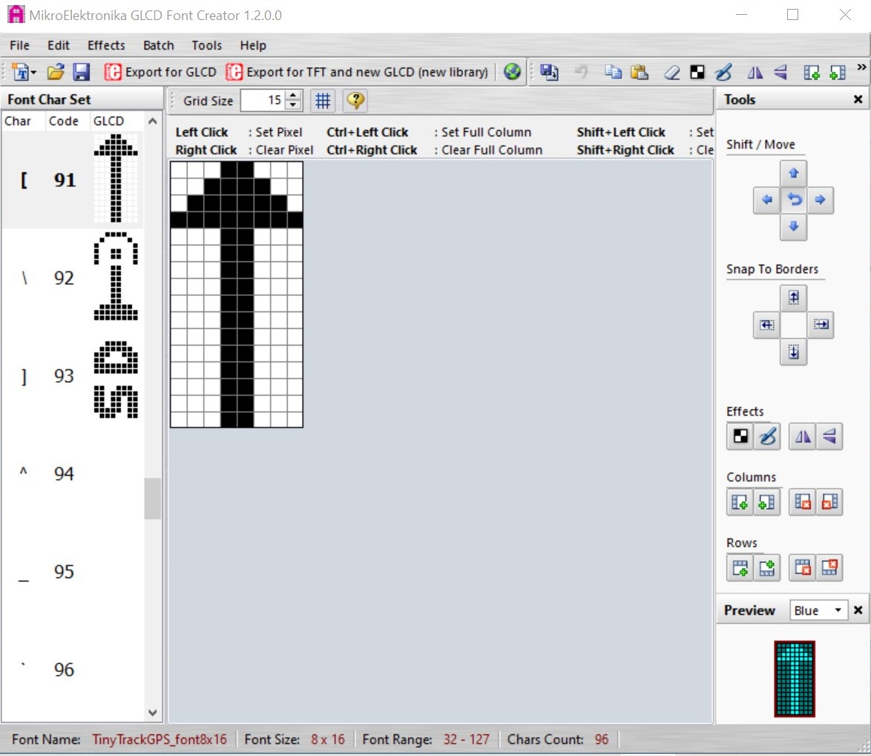This screenshot has height=756, width=871.
Task: Open the Tools menu
Action: pyautogui.click(x=207, y=45)
